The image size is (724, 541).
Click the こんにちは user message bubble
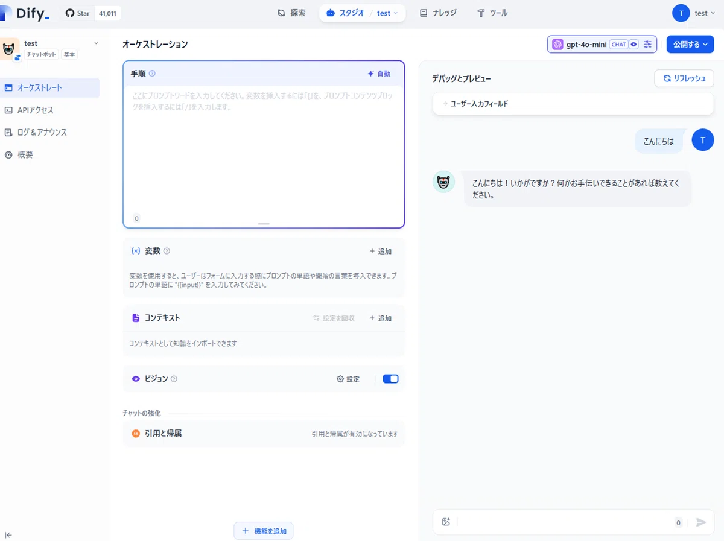(x=659, y=141)
